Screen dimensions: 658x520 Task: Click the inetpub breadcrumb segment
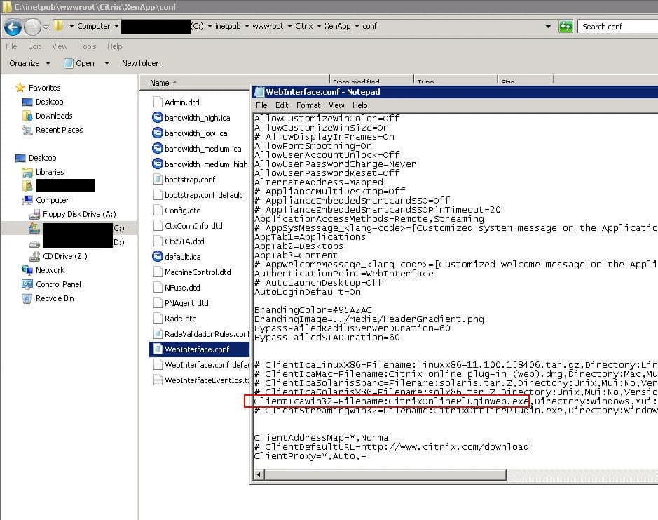tap(228, 26)
